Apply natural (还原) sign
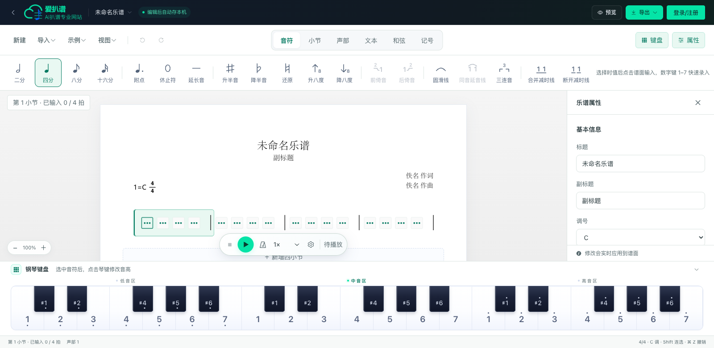Image resolution: width=714 pixels, height=348 pixels. coord(287,73)
